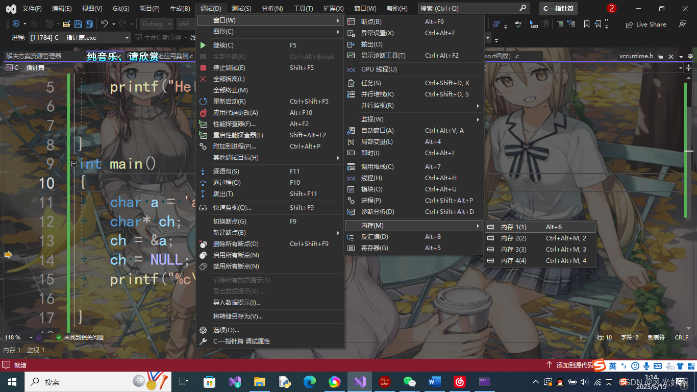Switch to the 解决方案资源管理器 tab

coord(34,56)
